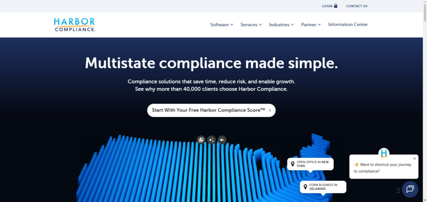Click the 'Multistate compliance made simple.' headline
Viewport: 427px width, 202px height.
tap(211, 63)
